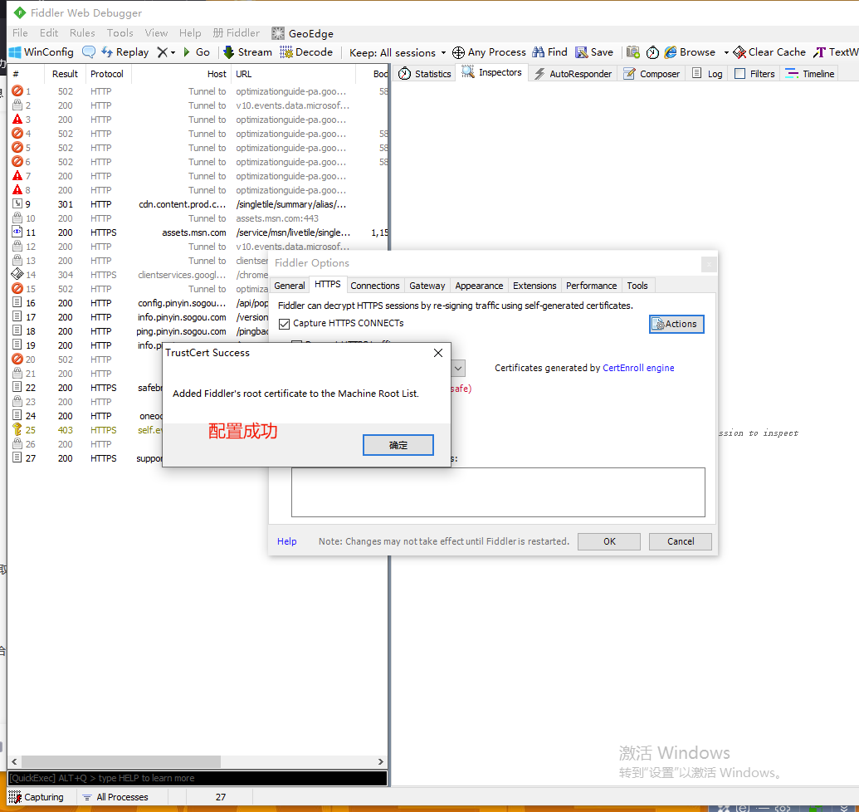Open Extensions tab in Fiddler Options
This screenshot has width=859, height=812.
pos(534,286)
